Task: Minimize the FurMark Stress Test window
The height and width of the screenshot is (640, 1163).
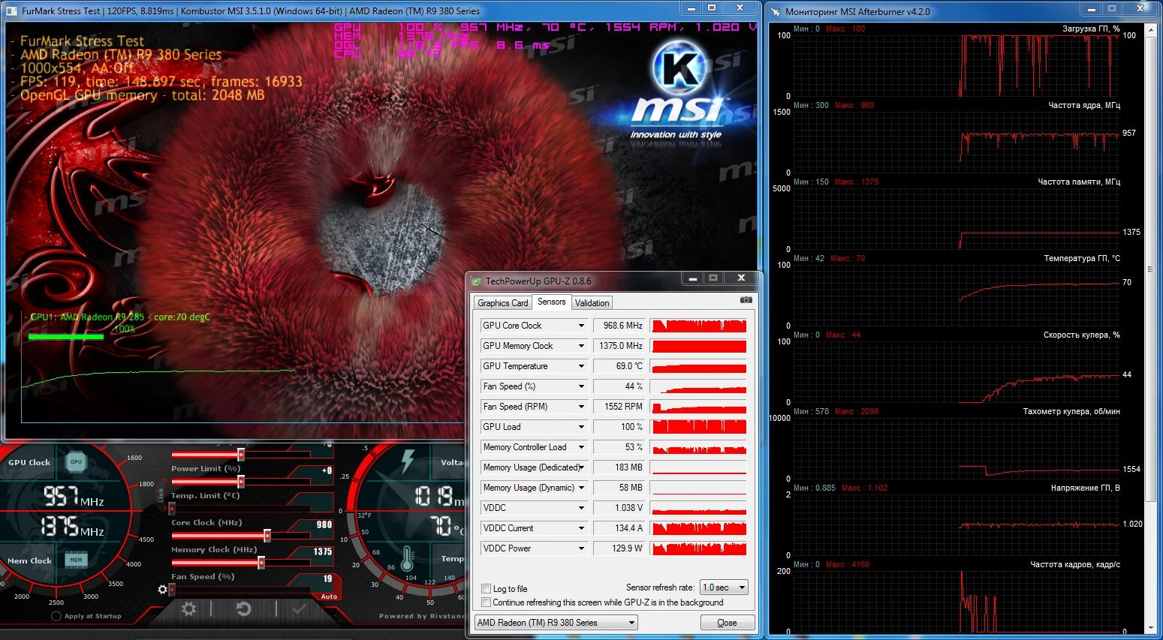Action: point(690,9)
